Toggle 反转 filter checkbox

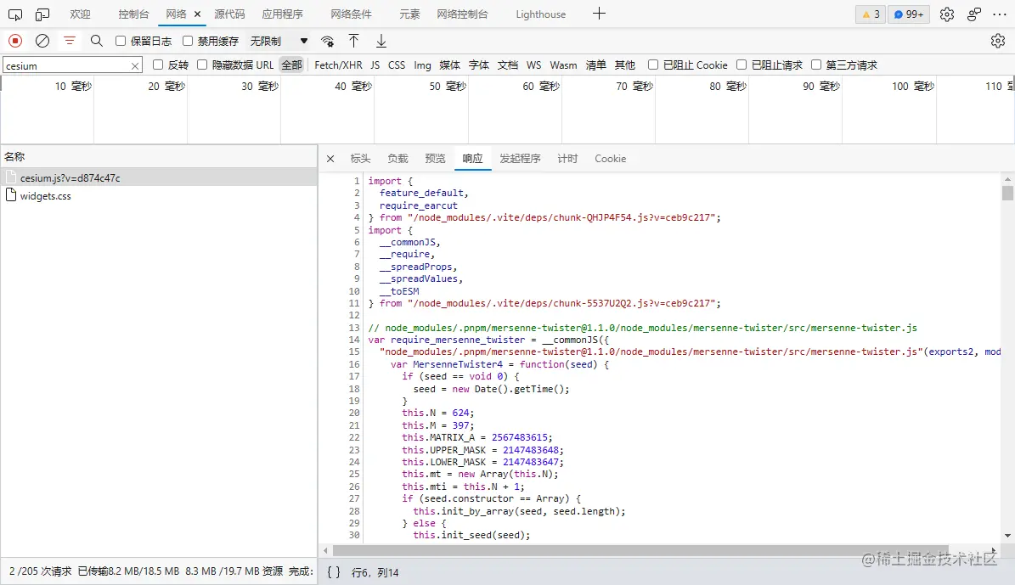[158, 65]
